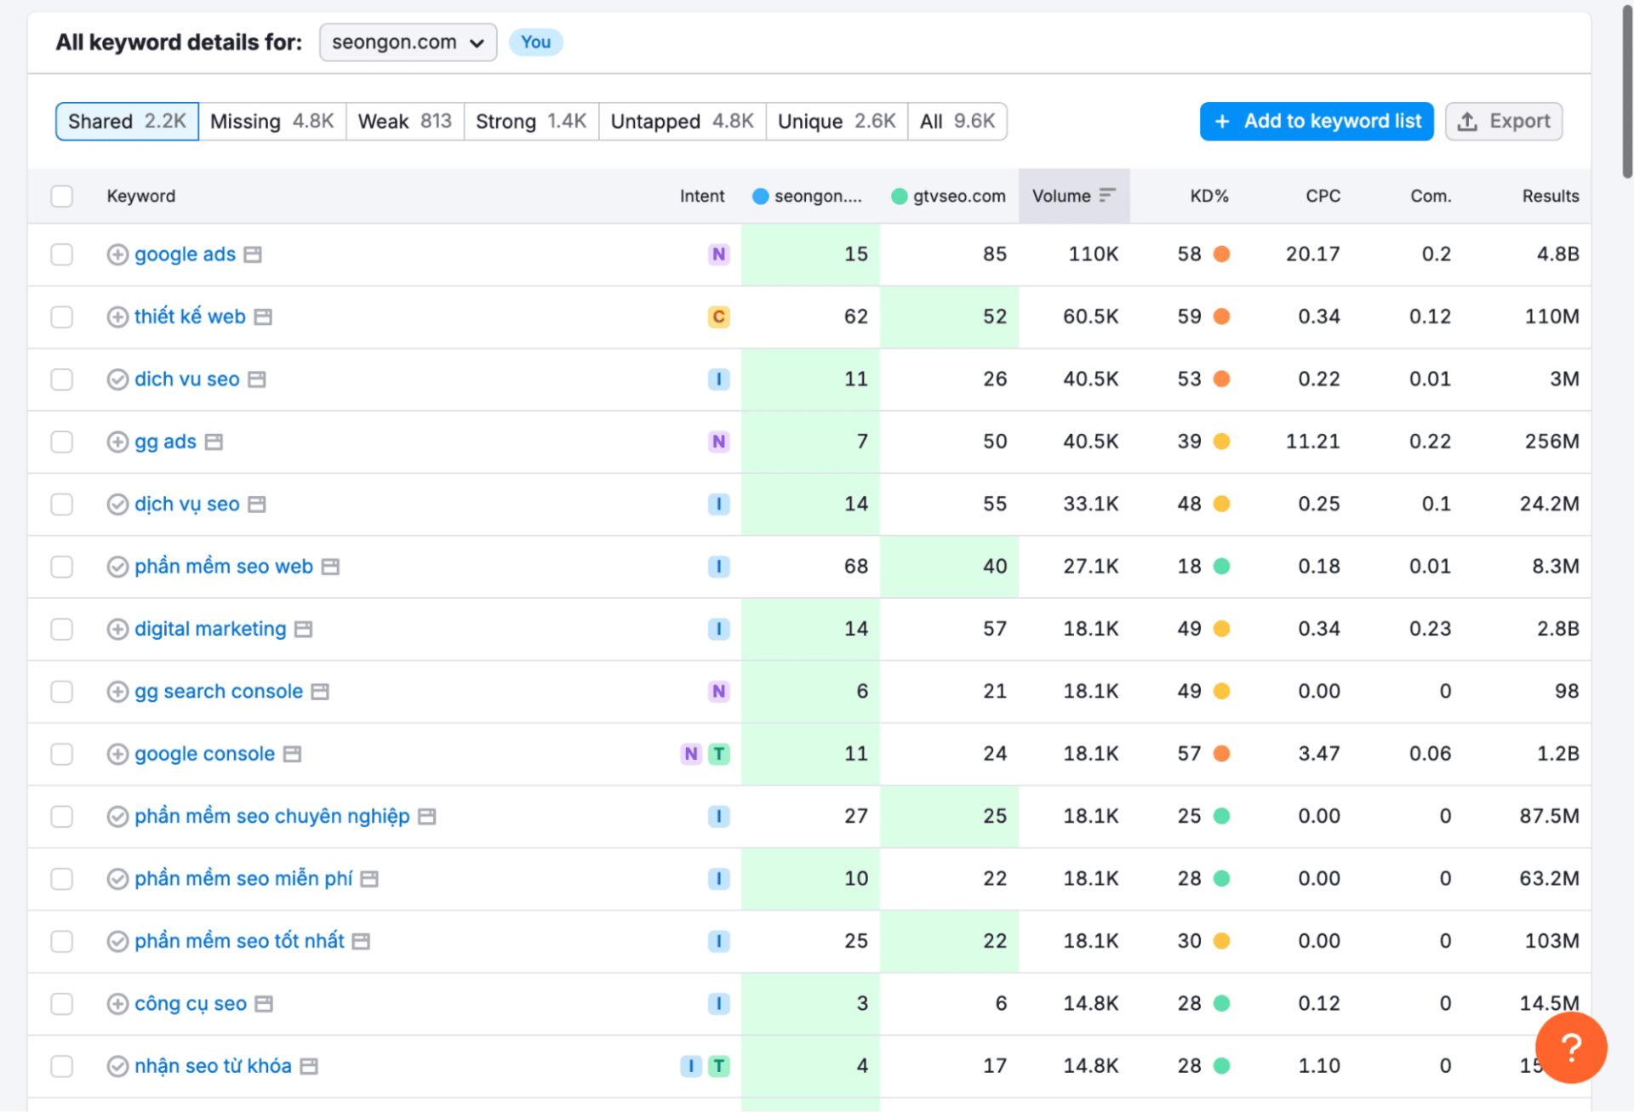
Task: Click the Intent column header
Action: [x=702, y=196]
